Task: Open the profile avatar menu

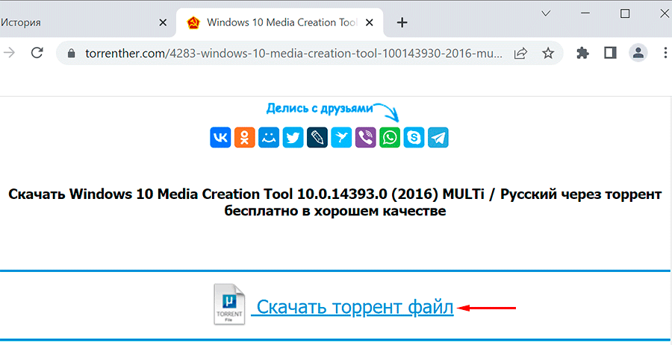Action: (x=638, y=53)
